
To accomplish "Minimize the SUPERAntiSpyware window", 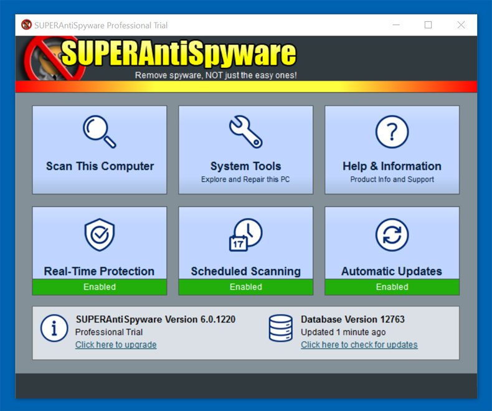I will 396,25.
